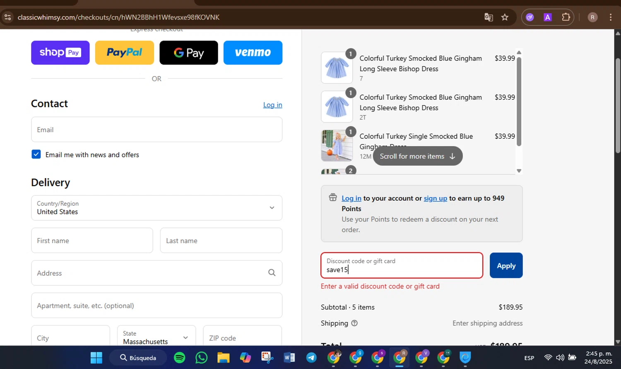The width and height of the screenshot is (621, 369).
Task: Click the ESP language indicator
Action: (x=529, y=358)
